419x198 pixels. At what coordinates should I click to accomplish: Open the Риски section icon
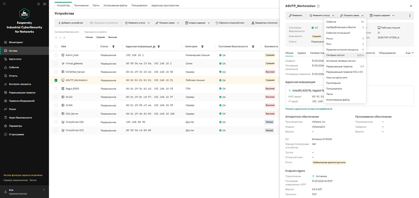click(5, 109)
